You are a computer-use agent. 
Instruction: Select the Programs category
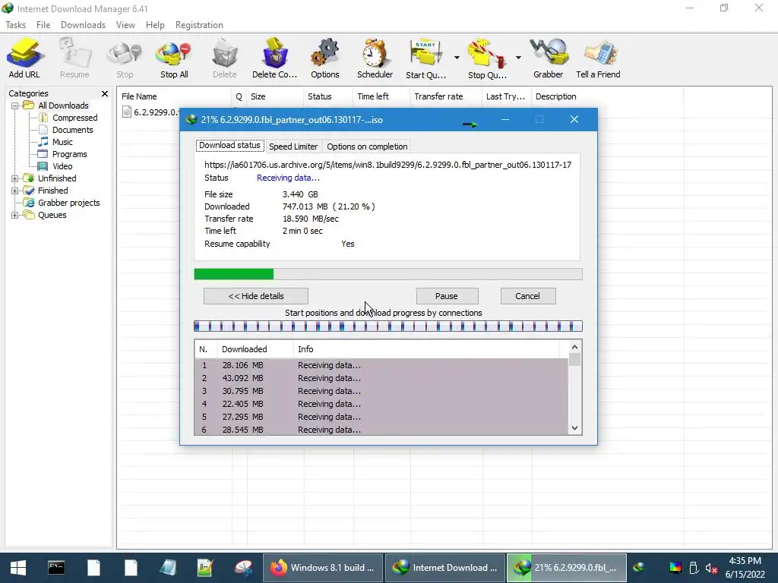[69, 154]
